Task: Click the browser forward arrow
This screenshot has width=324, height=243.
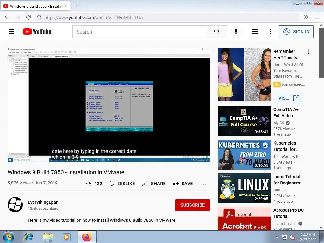Action: pos(18,17)
